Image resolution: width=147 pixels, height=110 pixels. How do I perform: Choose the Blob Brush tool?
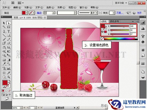(4, 43)
